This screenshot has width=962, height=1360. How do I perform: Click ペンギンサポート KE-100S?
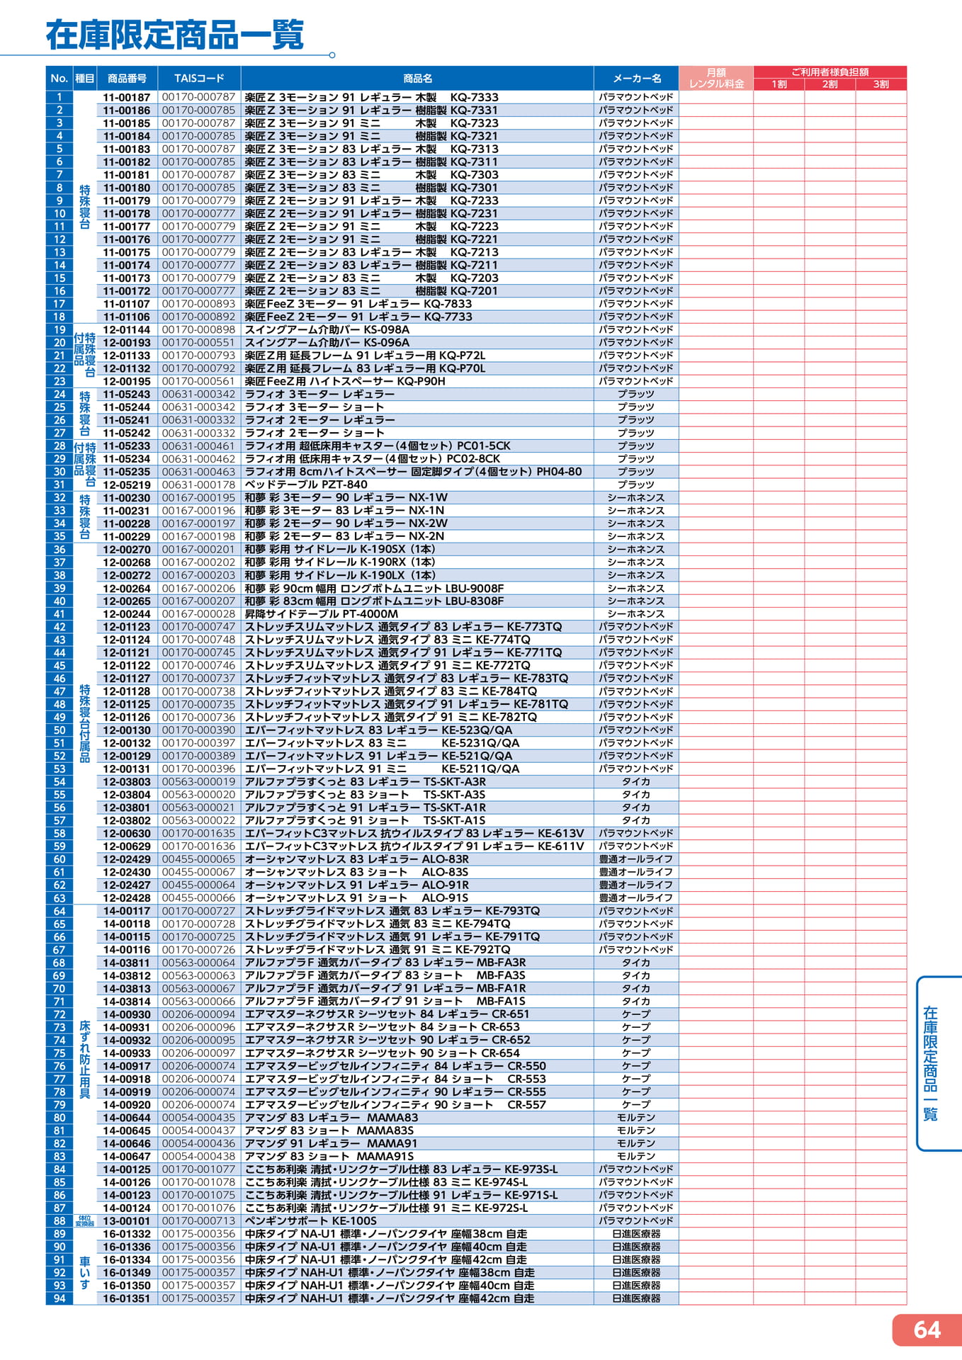pos(311,1221)
